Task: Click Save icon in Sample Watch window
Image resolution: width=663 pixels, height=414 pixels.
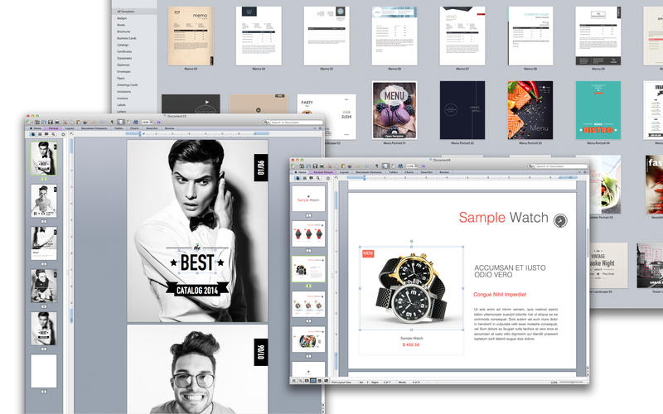Action: pos(315,166)
